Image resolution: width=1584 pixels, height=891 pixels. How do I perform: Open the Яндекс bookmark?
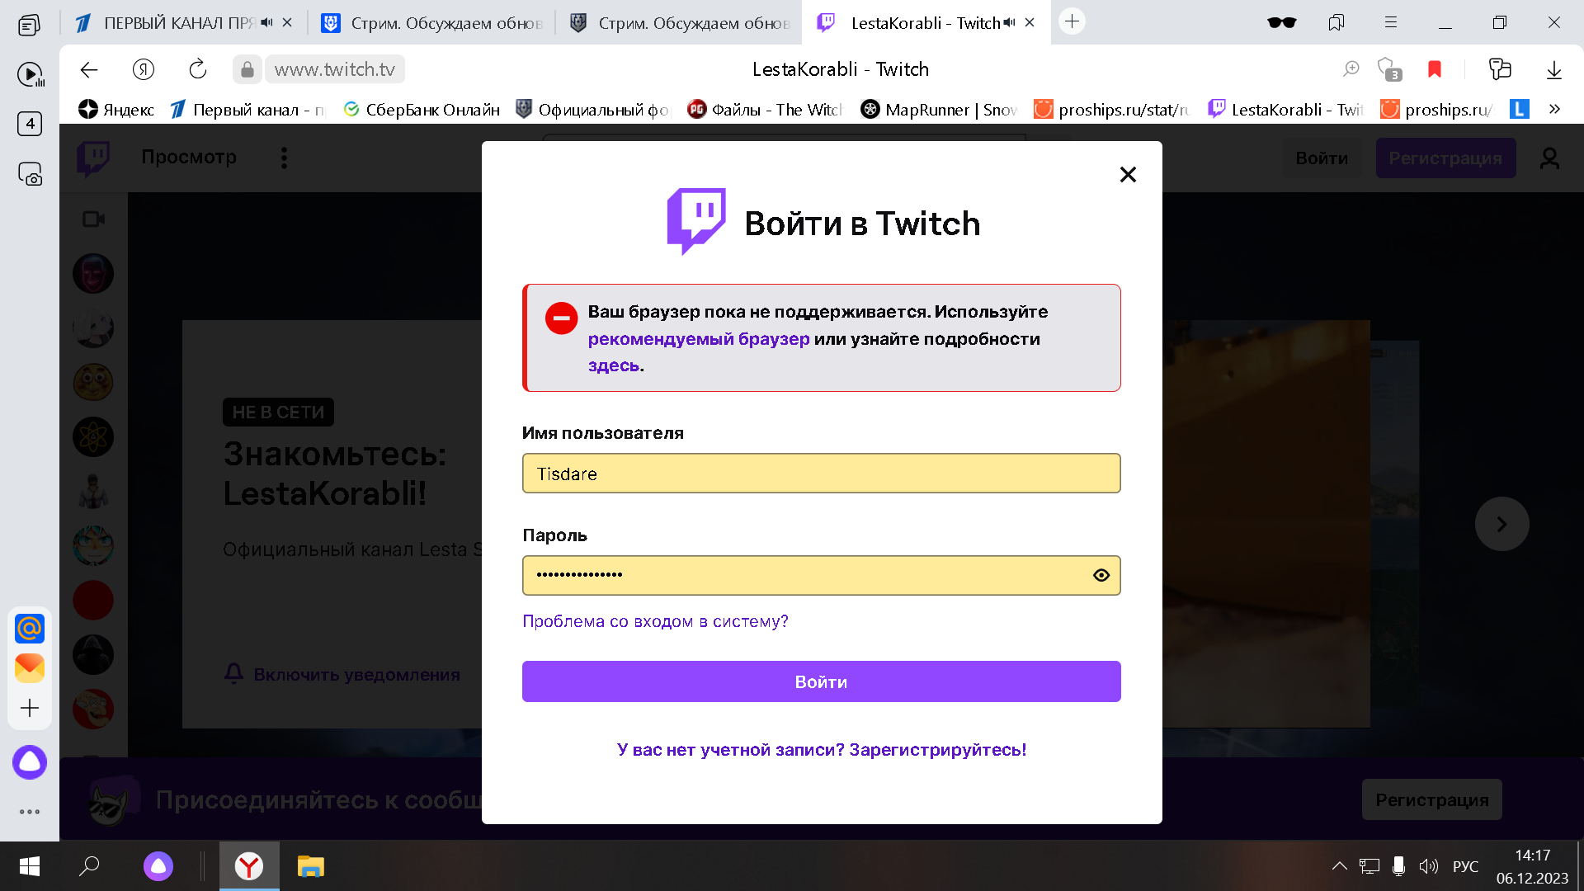pyautogui.click(x=116, y=110)
